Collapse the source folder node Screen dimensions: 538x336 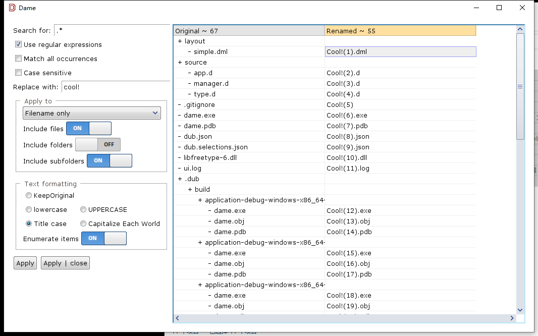(x=180, y=63)
